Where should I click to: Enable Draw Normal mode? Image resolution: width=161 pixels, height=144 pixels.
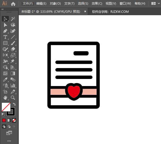4,127
